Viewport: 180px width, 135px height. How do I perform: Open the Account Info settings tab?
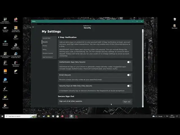pyautogui.click(x=49, y=38)
